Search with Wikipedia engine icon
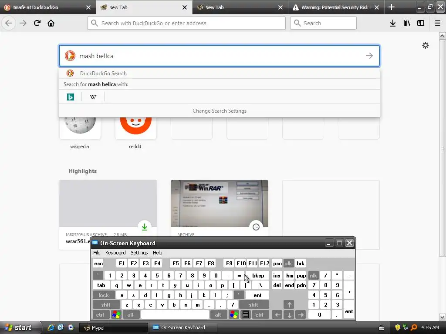Viewport: 446px width, 334px height. [93, 97]
